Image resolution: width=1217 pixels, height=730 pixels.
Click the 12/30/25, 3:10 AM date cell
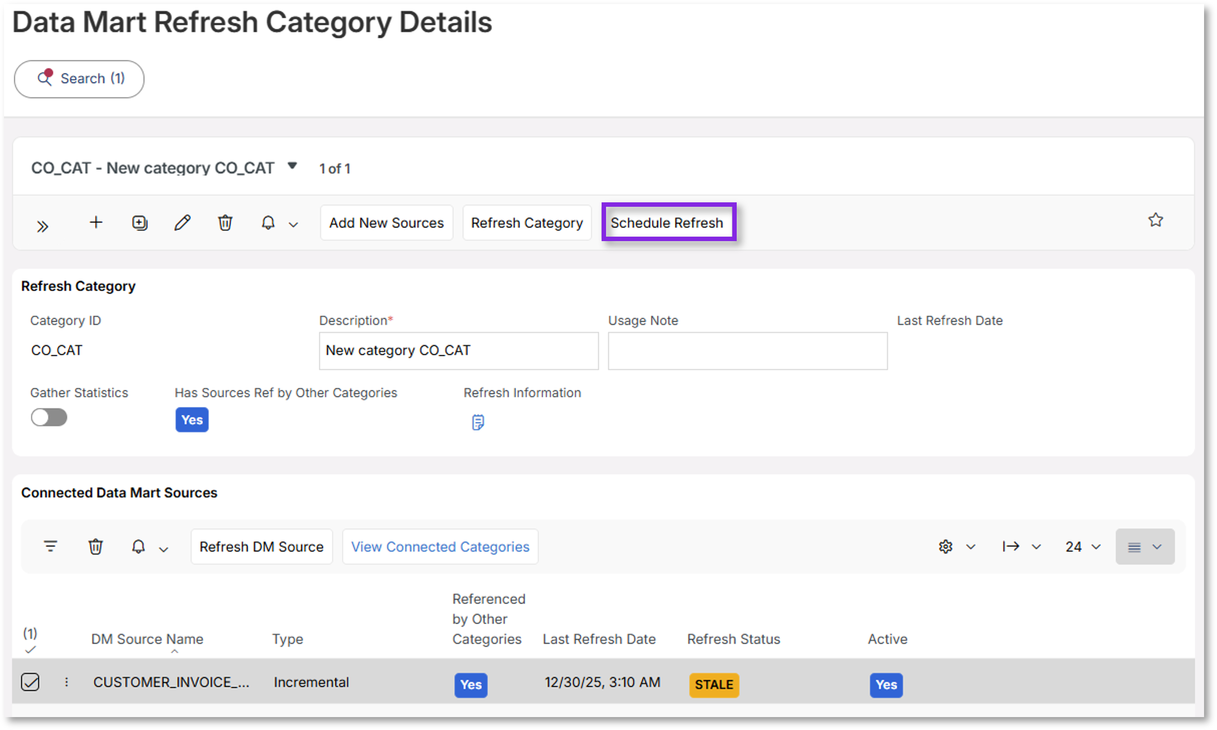point(602,682)
